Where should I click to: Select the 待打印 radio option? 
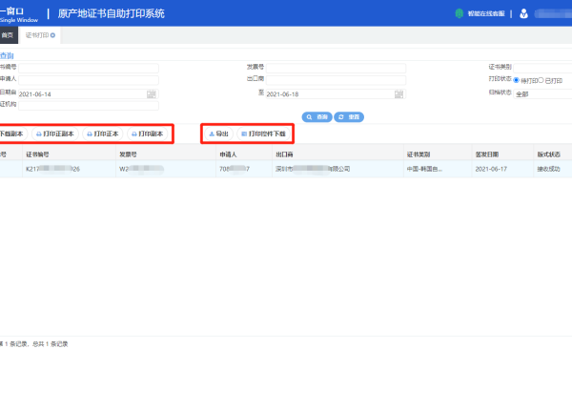516,80
